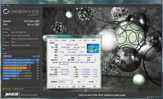Click the GFX Board GeForce GTX 560 field
163x99 pixels.
[x=25, y=45]
